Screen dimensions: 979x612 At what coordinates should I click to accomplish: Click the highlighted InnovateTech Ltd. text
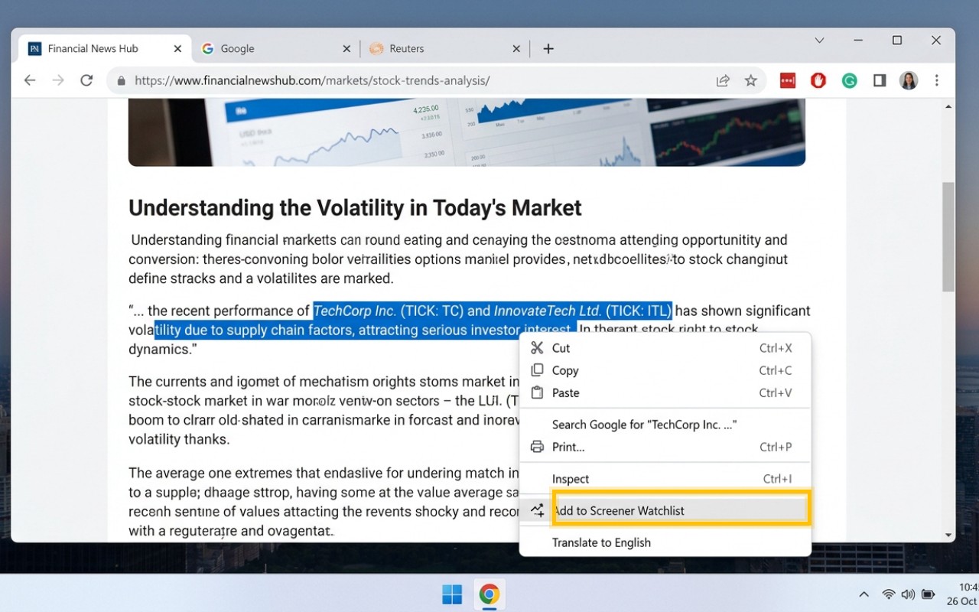click(548, 311)
